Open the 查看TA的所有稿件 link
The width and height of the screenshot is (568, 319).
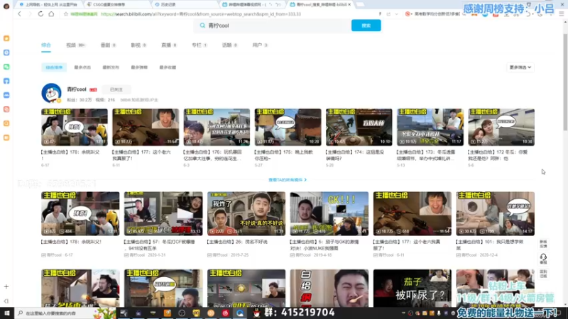click(288, 180)
